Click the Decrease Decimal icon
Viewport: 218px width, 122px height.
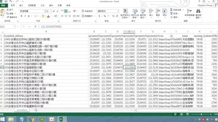[x=117, y=16]
